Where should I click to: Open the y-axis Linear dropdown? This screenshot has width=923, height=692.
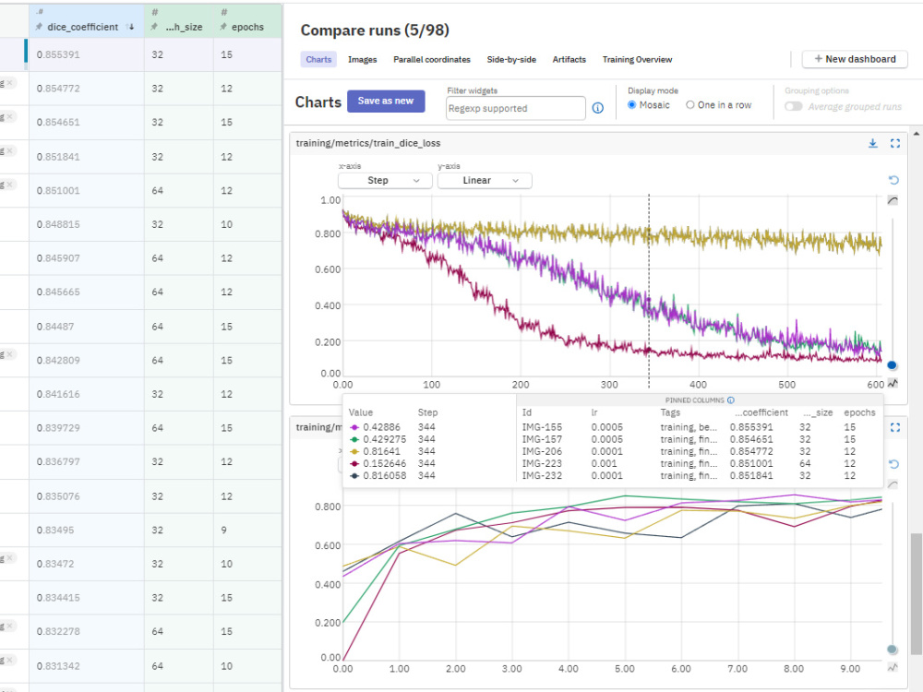coord(485,181)
